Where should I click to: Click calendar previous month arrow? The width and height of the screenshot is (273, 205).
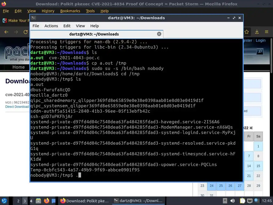[251, 128]
